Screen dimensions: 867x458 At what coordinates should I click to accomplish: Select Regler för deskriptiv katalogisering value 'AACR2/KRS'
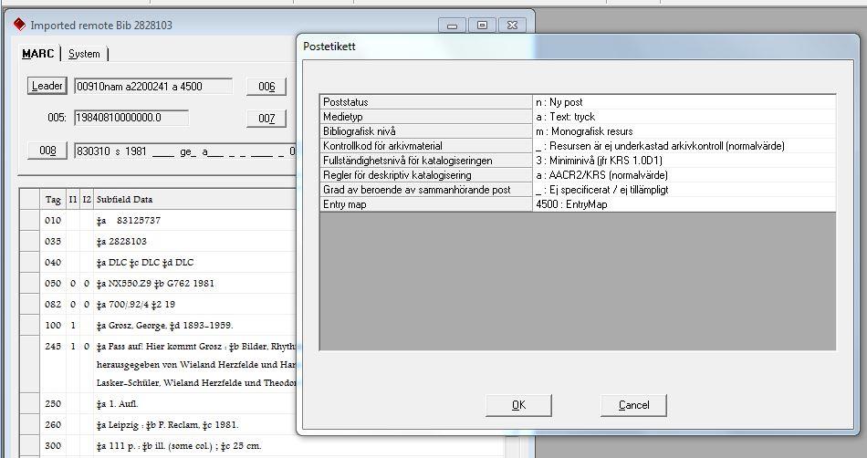point(684,175)
